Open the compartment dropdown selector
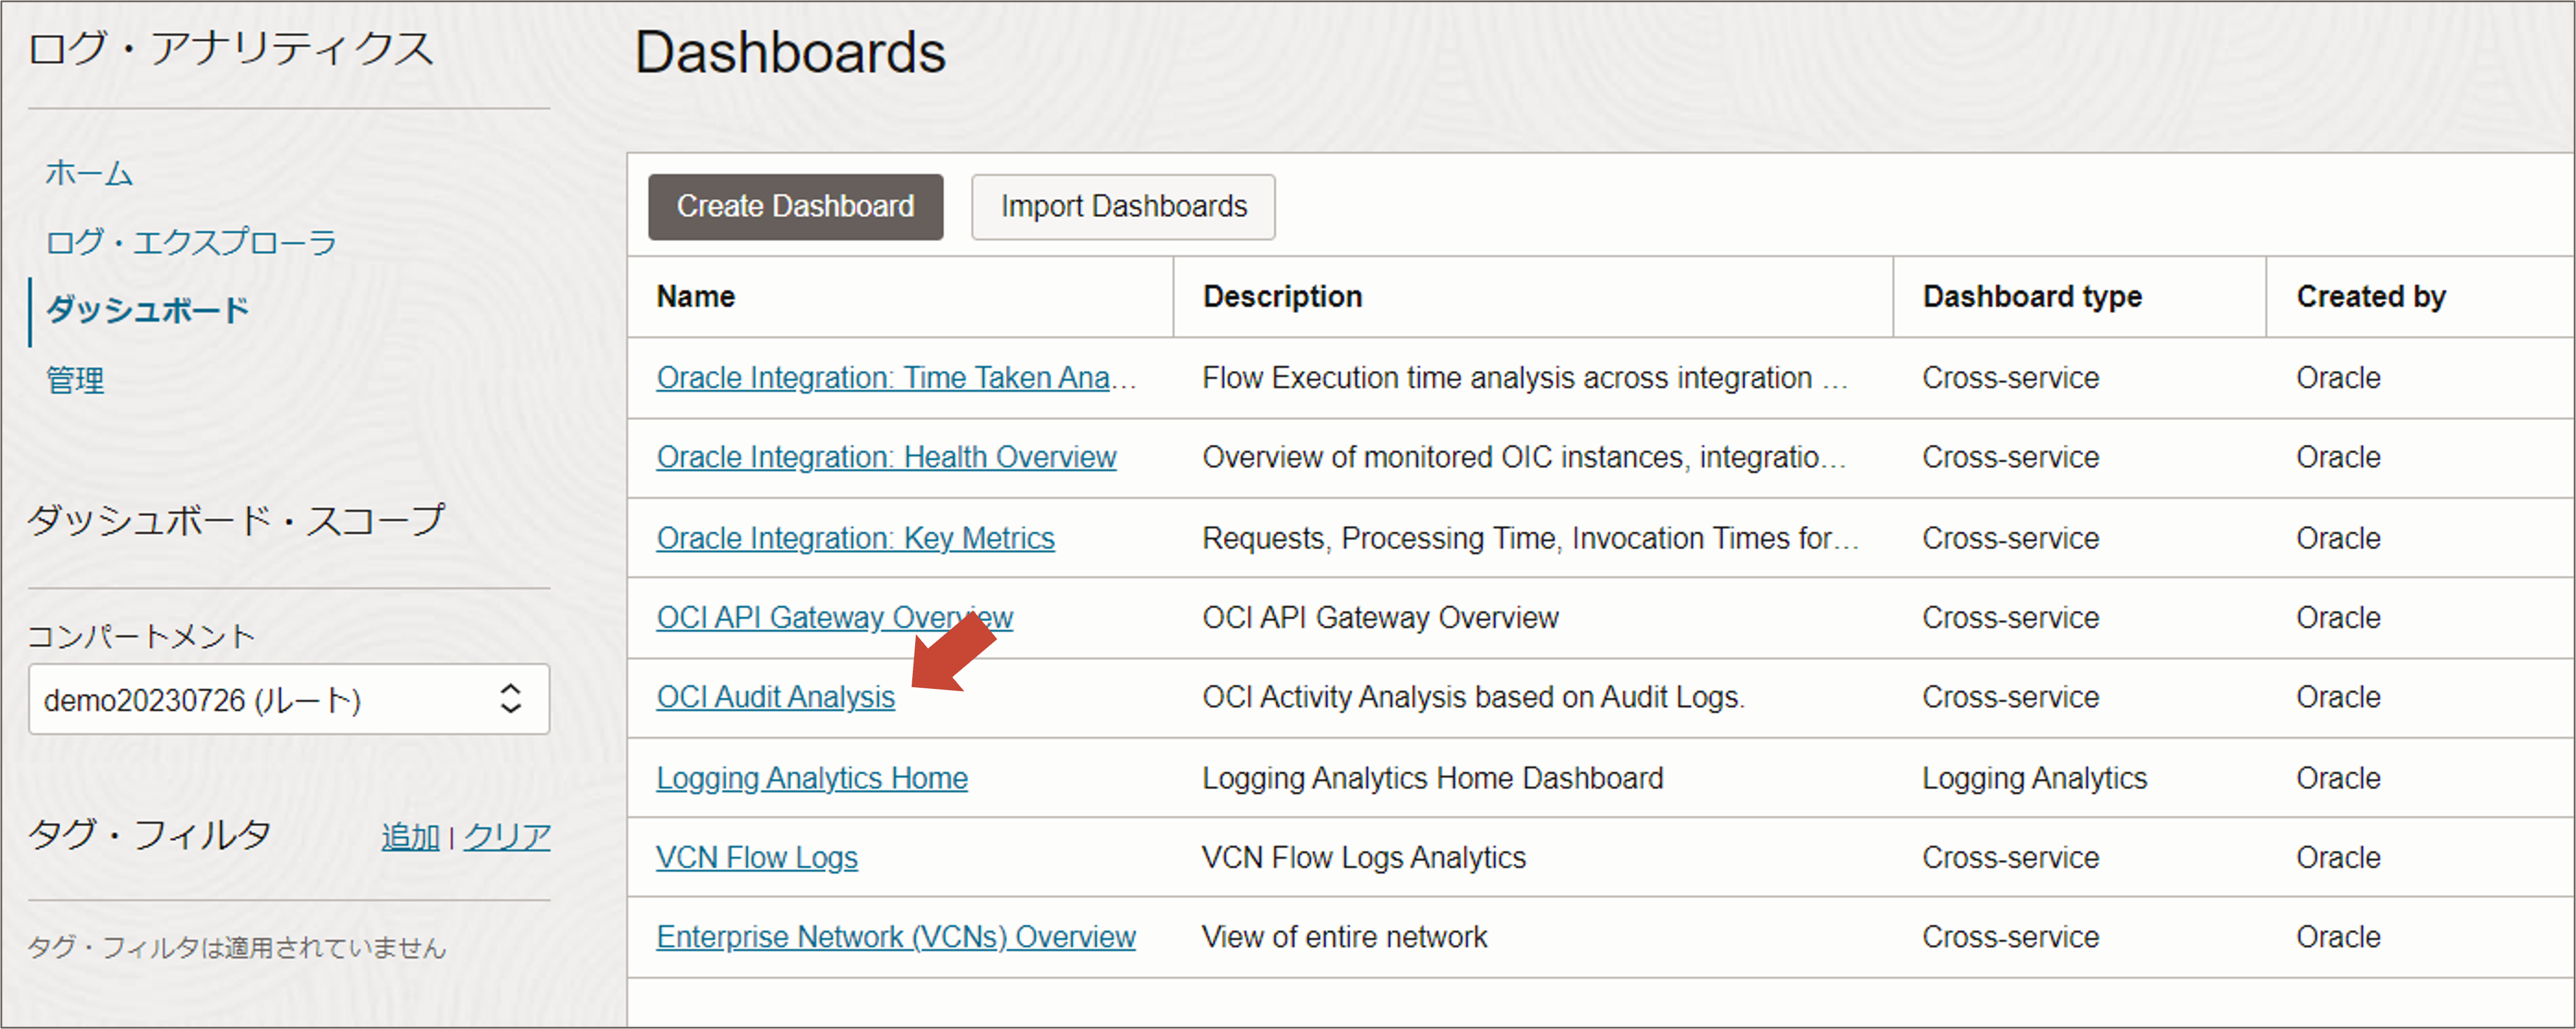The height and width of the screenshot is (1029, 2576). (288, 699)
